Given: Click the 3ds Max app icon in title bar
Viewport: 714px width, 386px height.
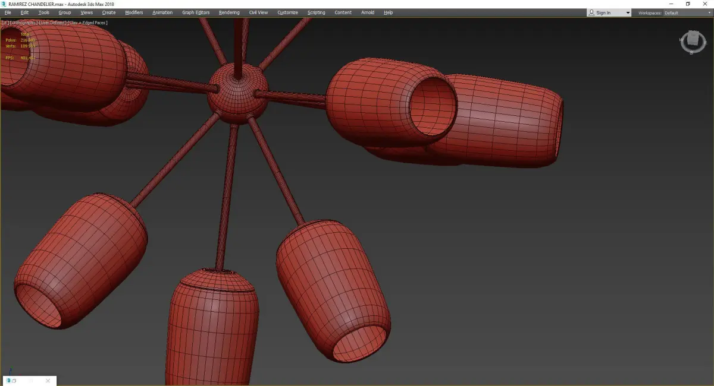Looking at the screenshot, I should tap(4, 4).
